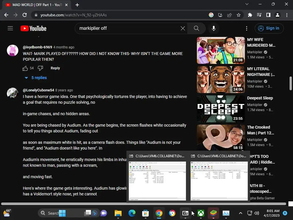Screen dimensions: 293x220
Task: Open the media controls icon in Chrome toolbar
Action: tap(259, 15)
